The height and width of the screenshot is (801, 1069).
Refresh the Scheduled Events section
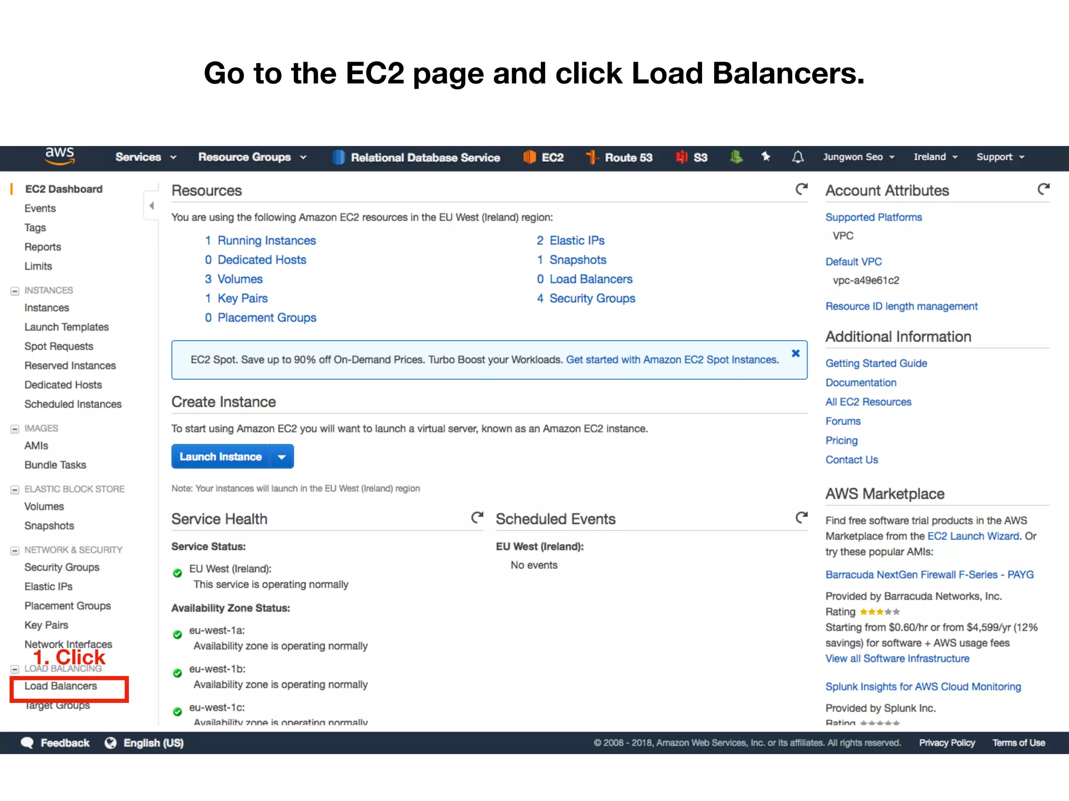click(x=802, y=517)
